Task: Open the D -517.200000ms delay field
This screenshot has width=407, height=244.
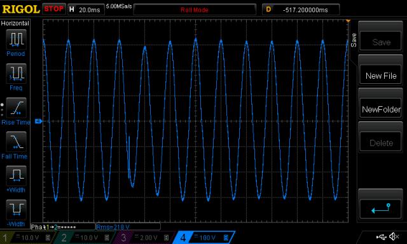Action: (301, 10)
